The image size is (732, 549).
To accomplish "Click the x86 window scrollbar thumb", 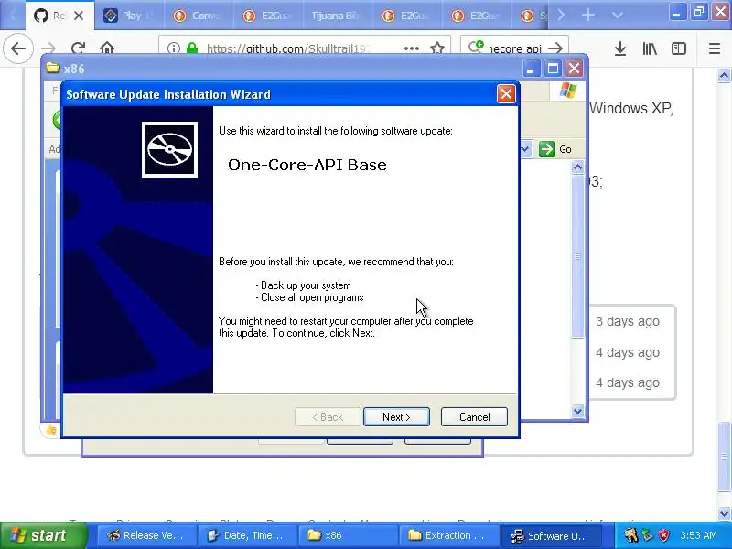I will pyautogui.click(x=577, y=256).
